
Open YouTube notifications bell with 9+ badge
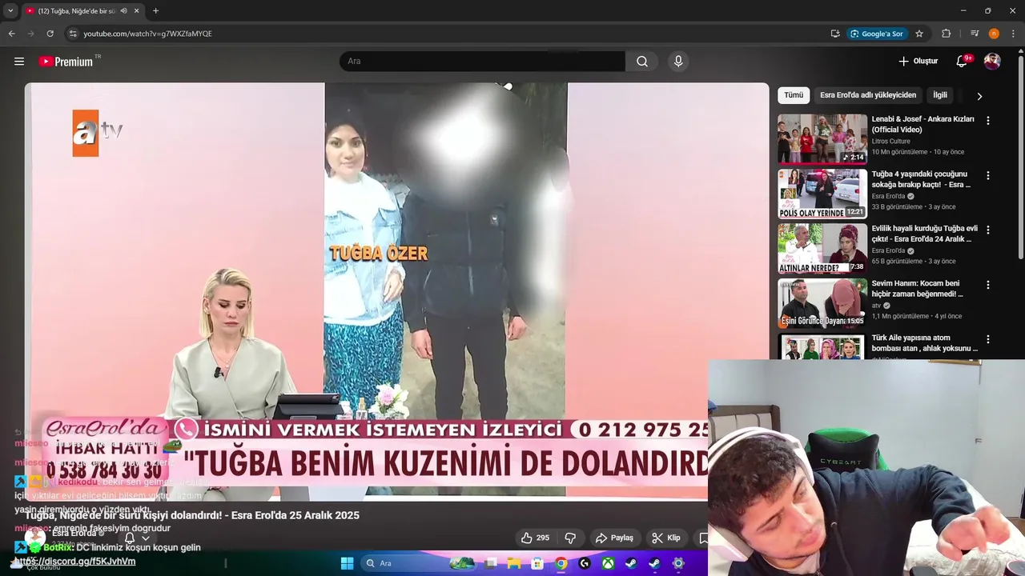coord(963,61)
